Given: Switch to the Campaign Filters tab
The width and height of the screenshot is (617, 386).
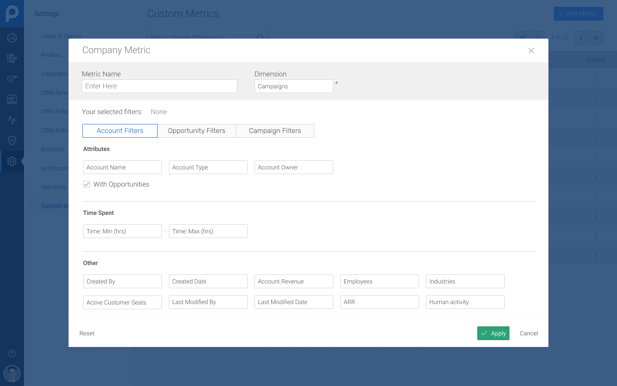Looking at the screenshot, I should click(275, 131).
